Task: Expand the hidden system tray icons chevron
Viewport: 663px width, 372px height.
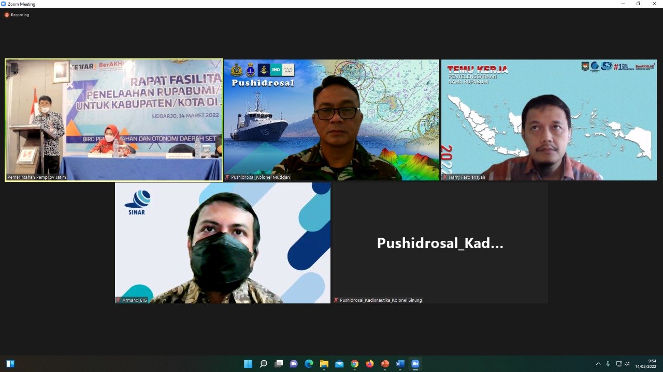Action: pyautogui.click(x=598, y=364)
